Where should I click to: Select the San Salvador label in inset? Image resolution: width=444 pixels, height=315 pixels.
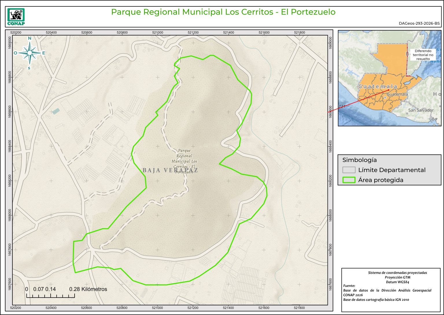pos(421,110)
